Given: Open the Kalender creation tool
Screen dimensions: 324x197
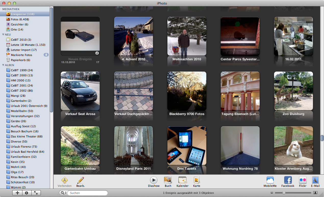Looking at the screenshot, I should coord(182,181).
